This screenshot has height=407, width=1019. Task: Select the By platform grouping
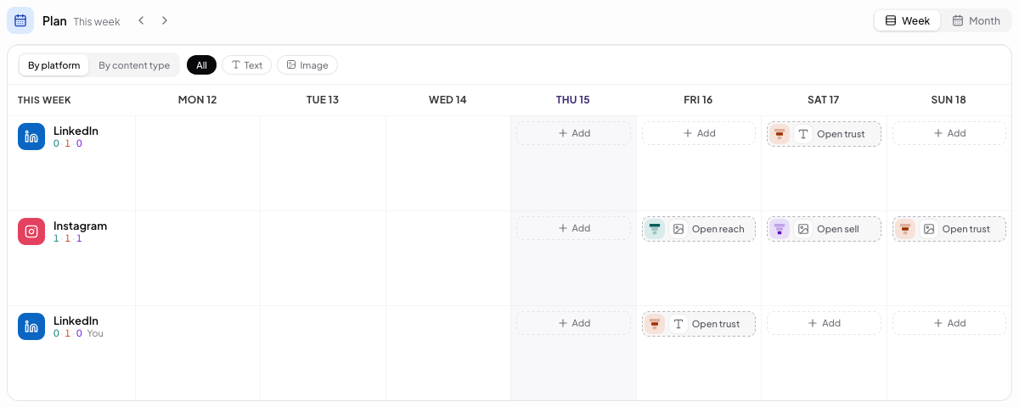pos(53,65)
